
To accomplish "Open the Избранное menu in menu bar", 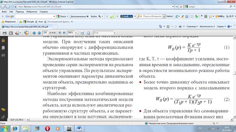I will pyautogui.click(x=32, y=12).
